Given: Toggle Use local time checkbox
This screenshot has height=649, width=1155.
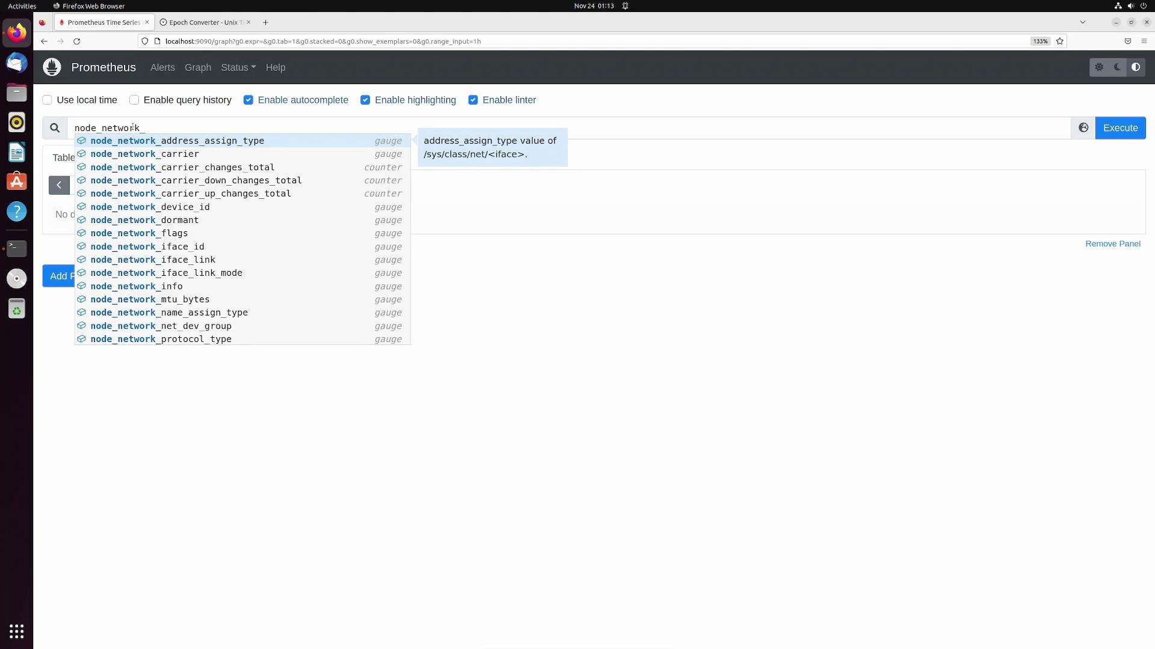Looking at the screenshot, I should point(47,100).
